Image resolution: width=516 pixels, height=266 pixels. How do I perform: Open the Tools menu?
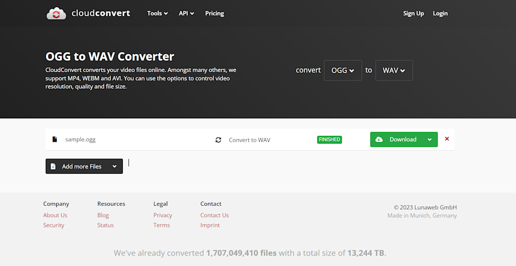point(157,13)
